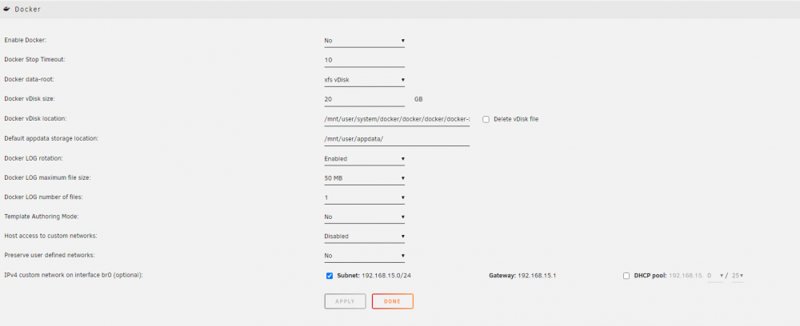Click Default appdata storage location label
Screen dimensions: 800x326
(x=51, y=138)
